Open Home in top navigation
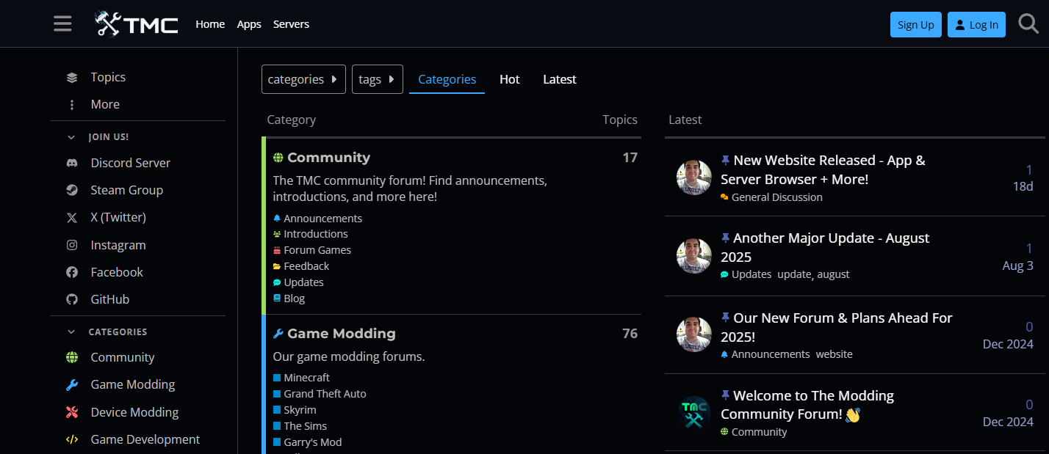The image size is (1049, 454). coord(210,24)
